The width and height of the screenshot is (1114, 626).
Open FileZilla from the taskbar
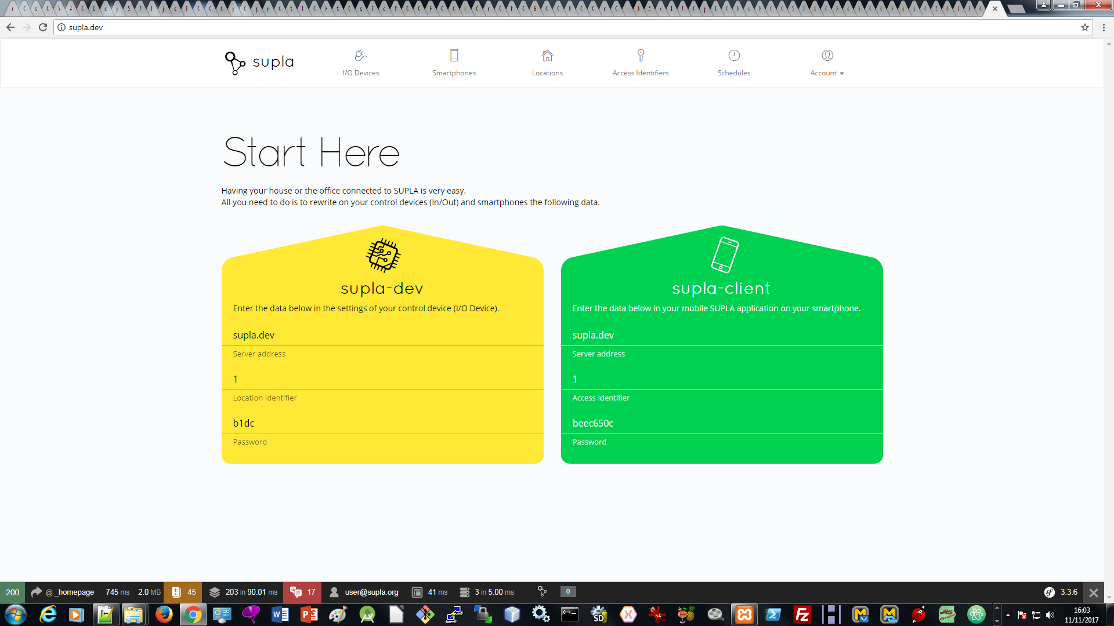pos(802,614)
